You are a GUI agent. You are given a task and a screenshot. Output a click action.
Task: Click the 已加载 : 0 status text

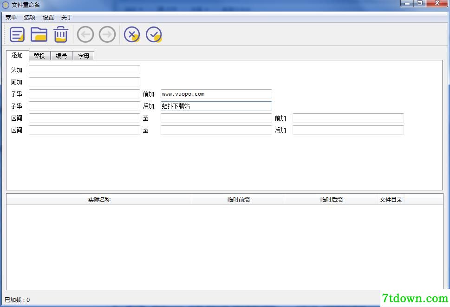(x=17, y=300)
